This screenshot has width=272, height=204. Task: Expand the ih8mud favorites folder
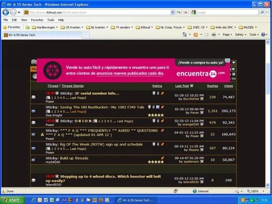144,27
